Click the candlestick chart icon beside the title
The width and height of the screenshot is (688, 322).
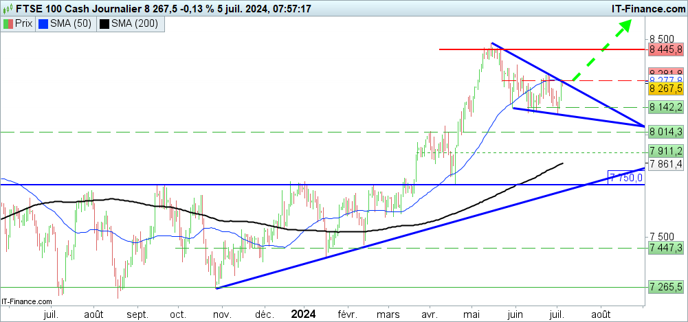8,8
